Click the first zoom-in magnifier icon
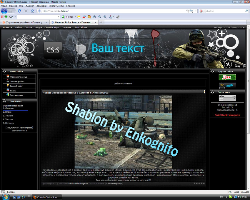 click(x=95, y=17)
